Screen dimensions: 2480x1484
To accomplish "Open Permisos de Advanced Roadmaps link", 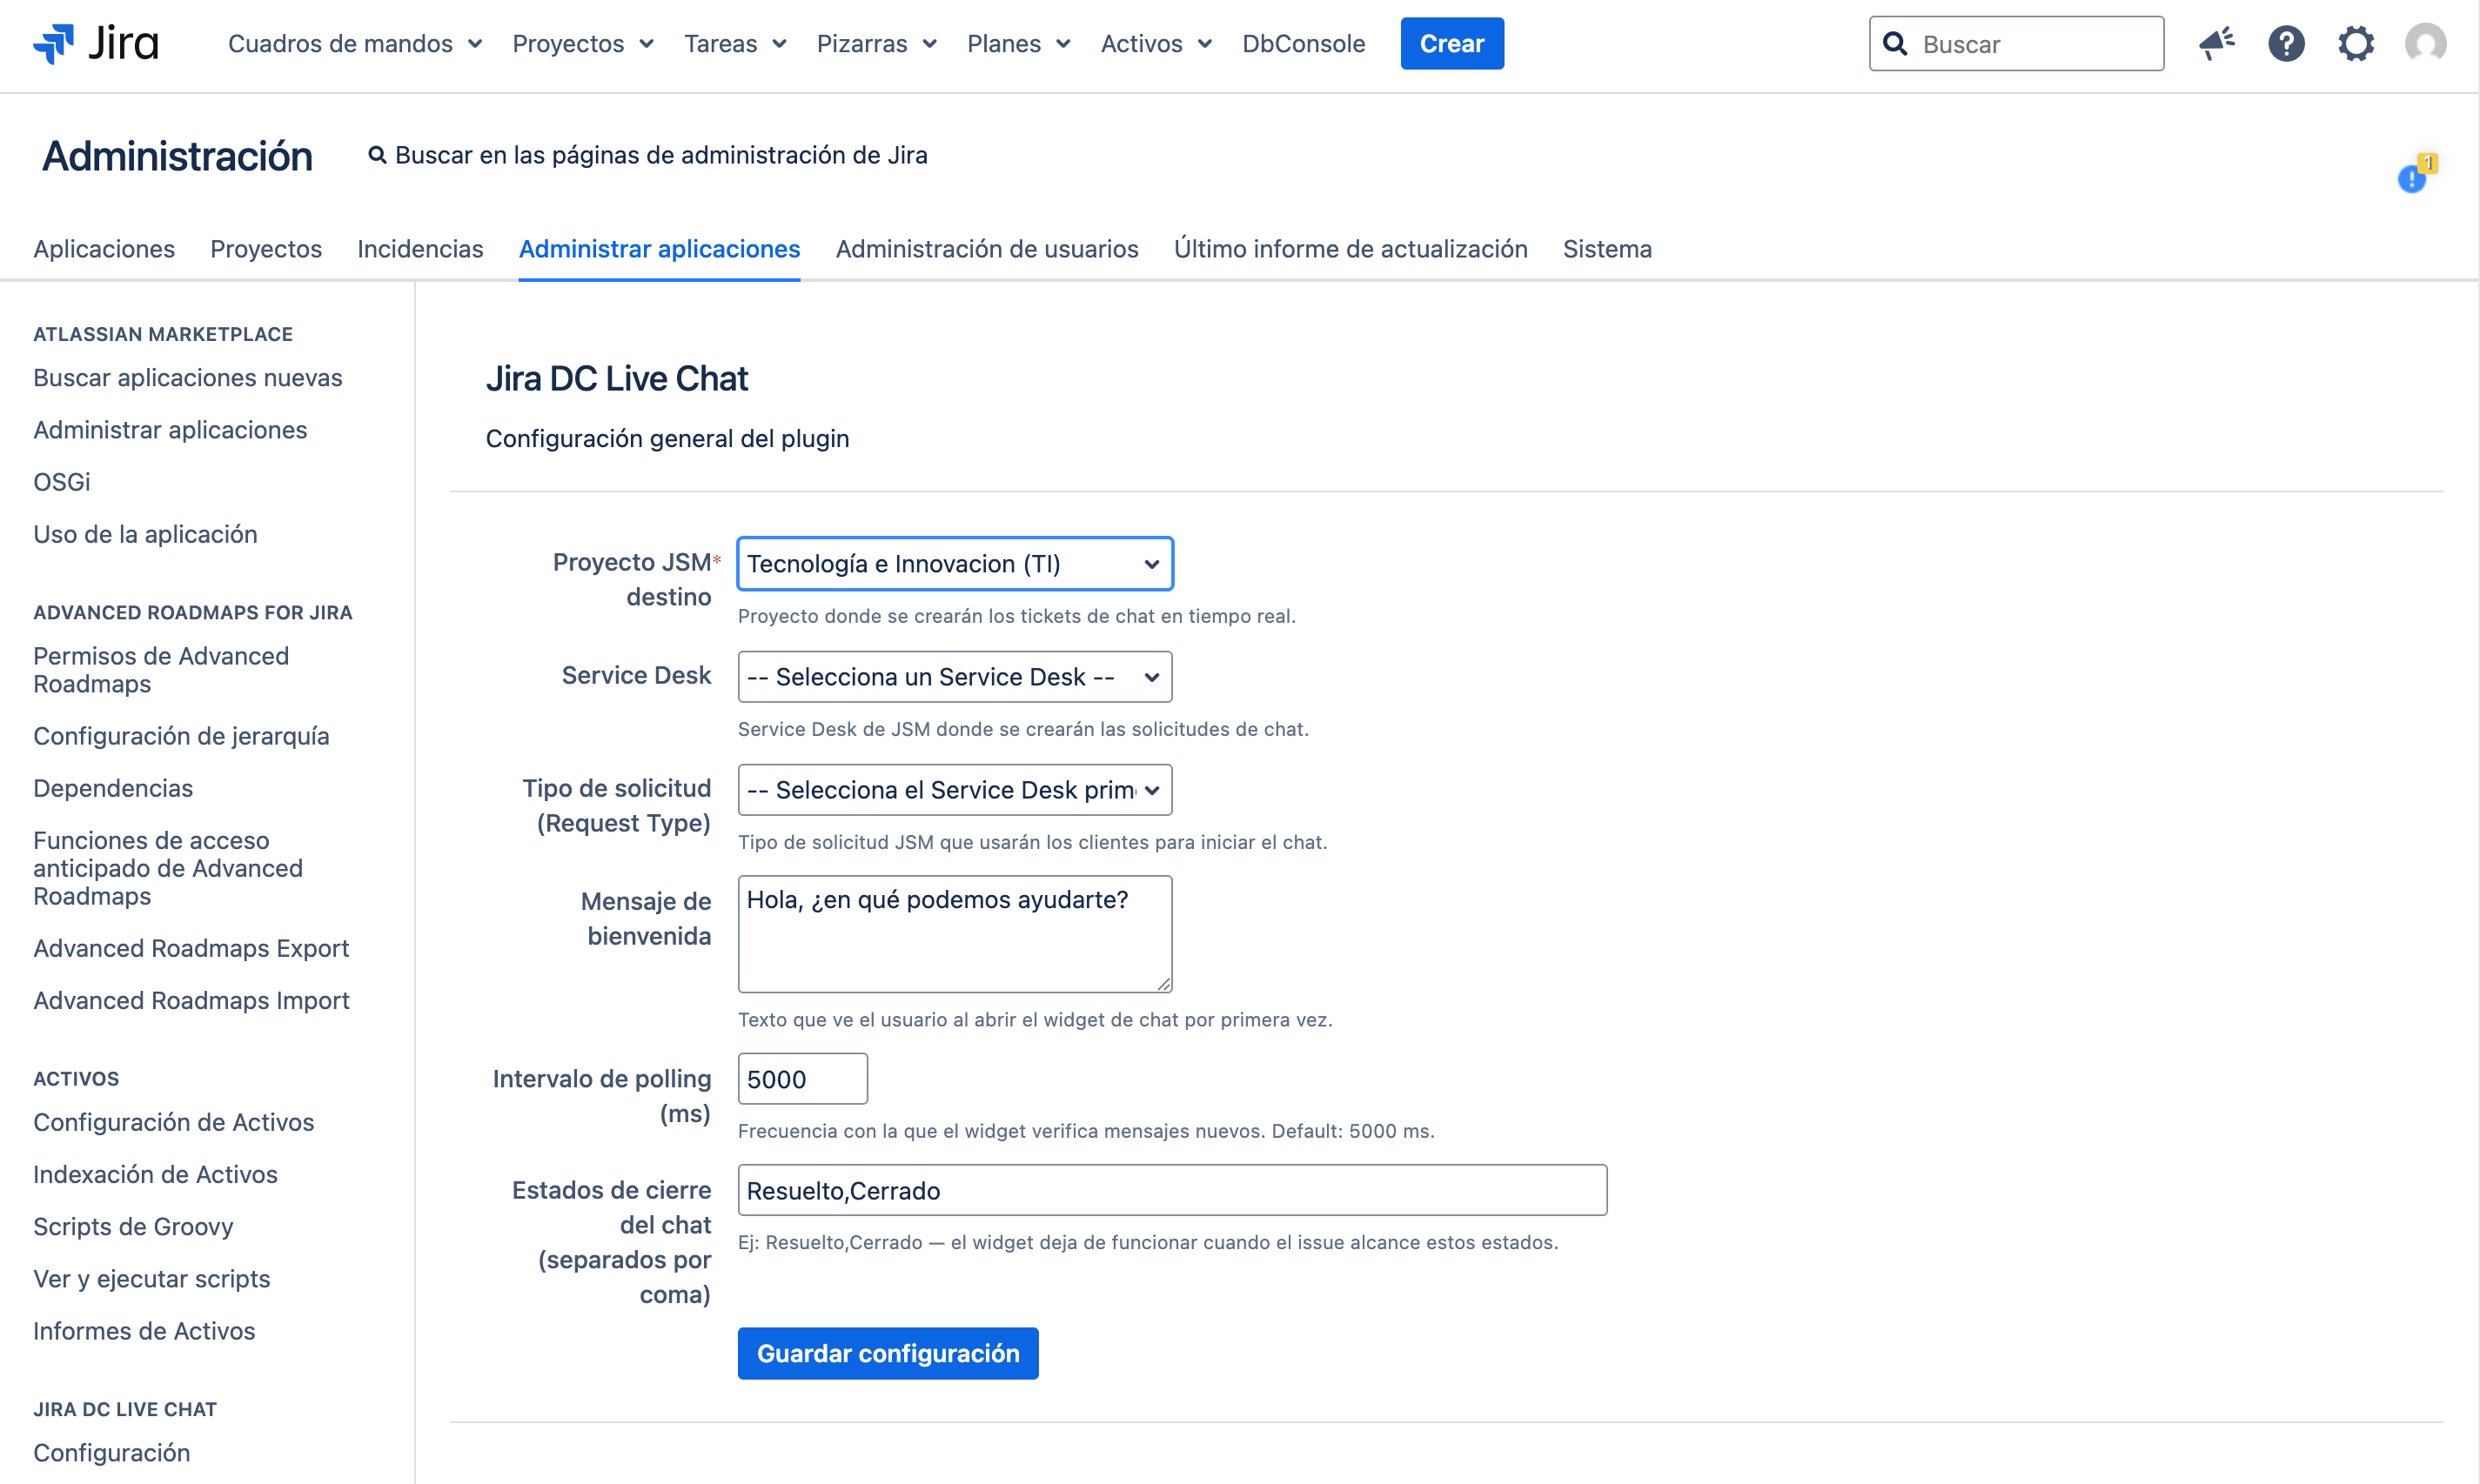I will coord(161,670).
